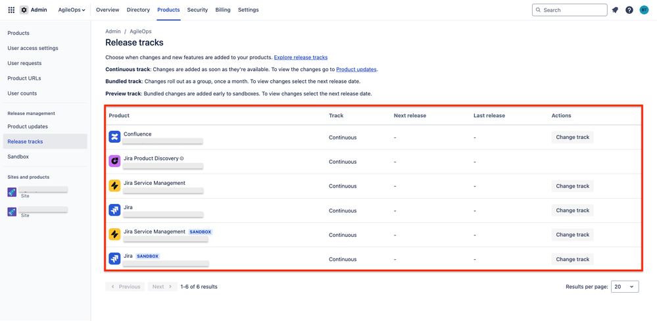Click the Next release column header
This screenshot has width=657, height=321.
[410, 116]
